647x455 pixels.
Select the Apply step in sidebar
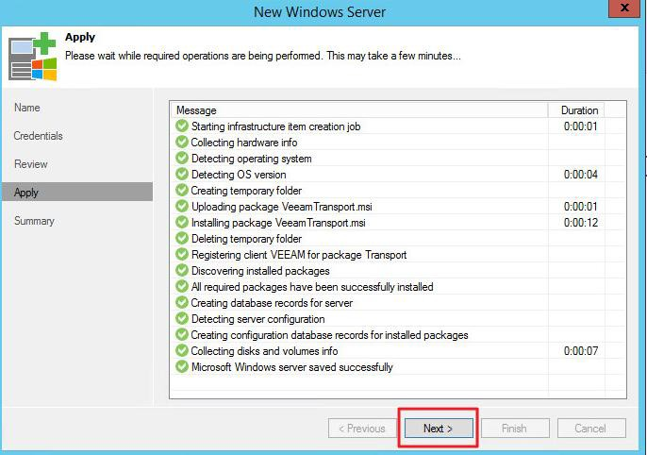(27, 193)
